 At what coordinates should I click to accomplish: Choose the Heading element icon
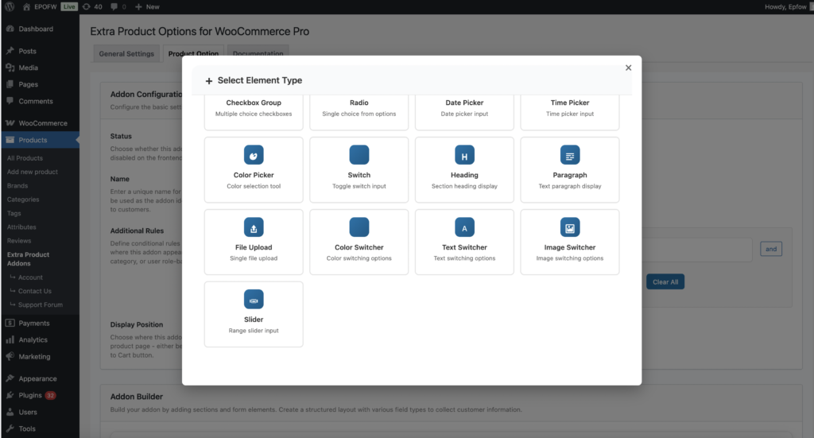coord(464,154)
